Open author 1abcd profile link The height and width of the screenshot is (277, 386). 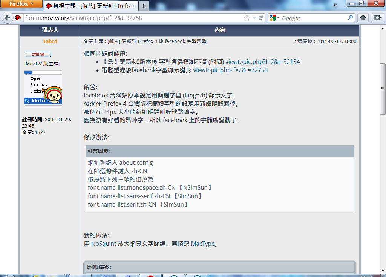[50, 41]
